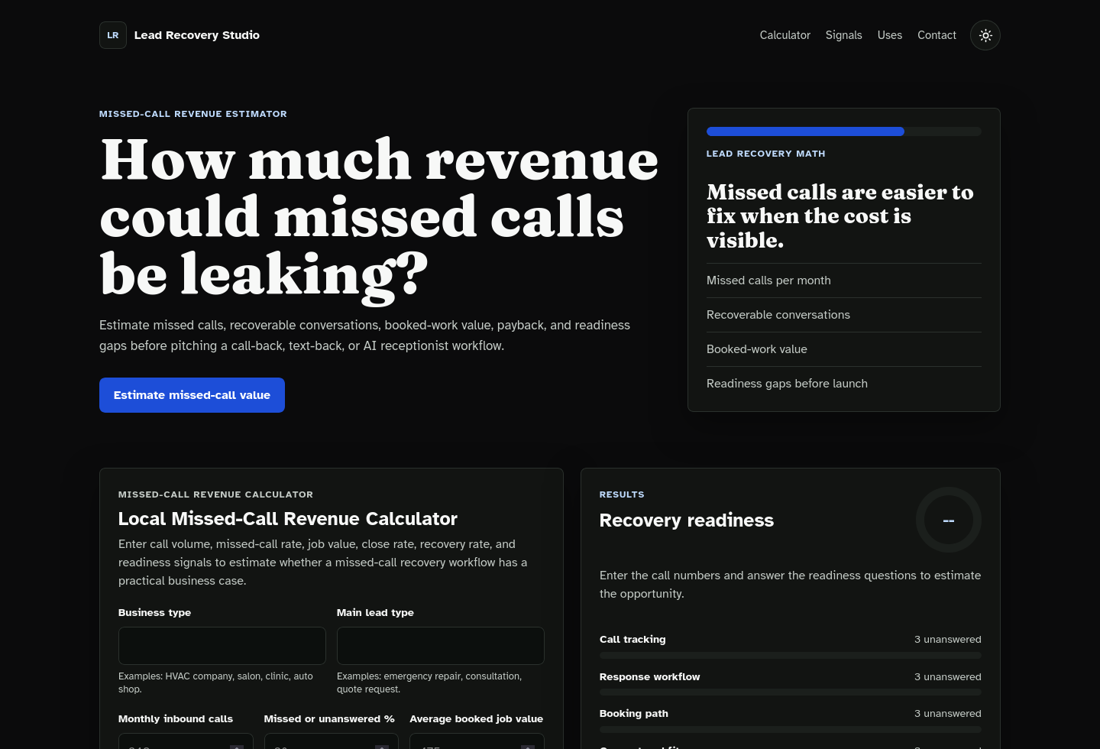Click 'MISSED-CALL REVENUE CALCULATOR' eyebrow label
Image resolution: width=1100 pixels, height=749 pixels.
click(x=215, y=494)
